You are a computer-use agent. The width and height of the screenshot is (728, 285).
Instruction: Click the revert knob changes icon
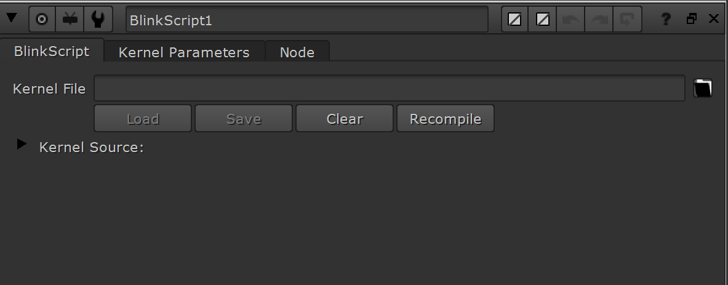(x=627, y=20)
